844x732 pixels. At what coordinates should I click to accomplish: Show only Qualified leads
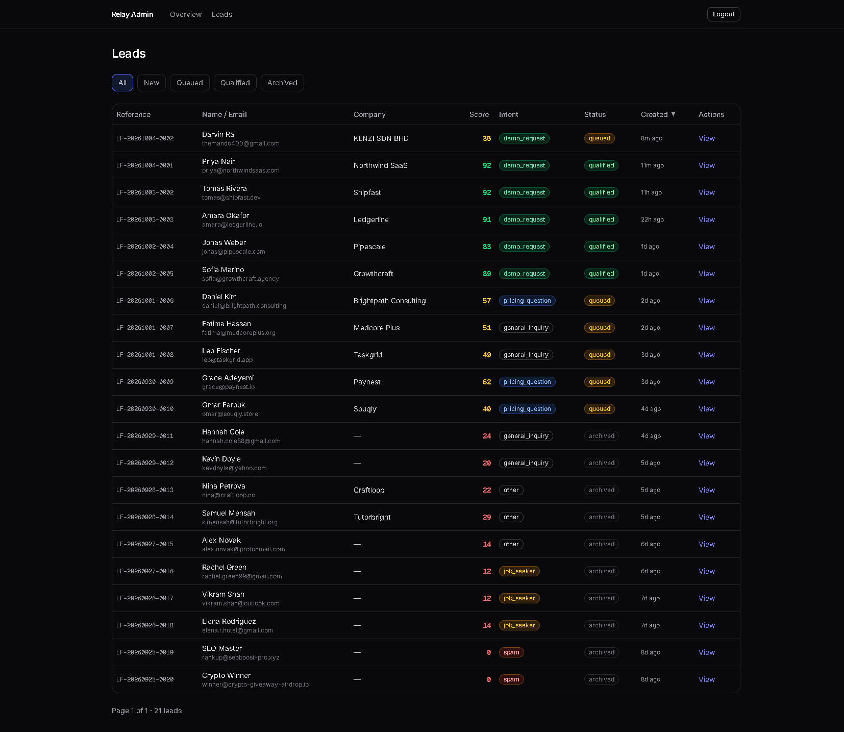(235, 83)
